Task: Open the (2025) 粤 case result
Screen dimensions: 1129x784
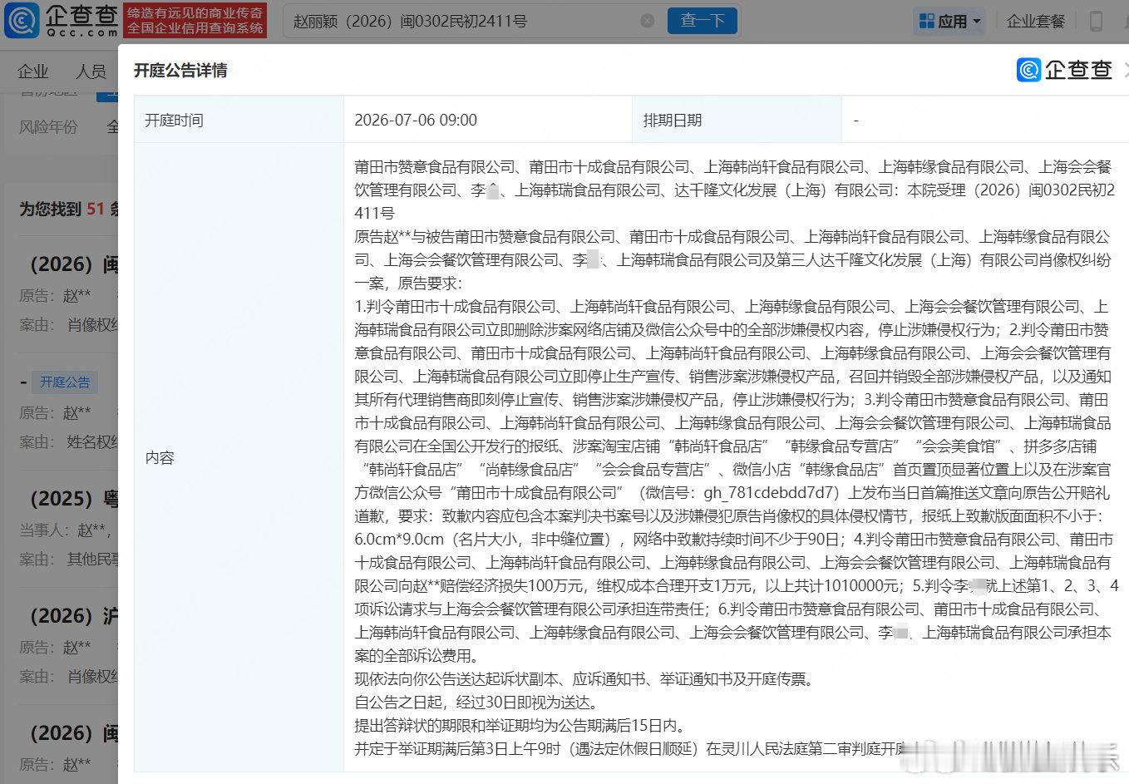Action: coord(73,499)
